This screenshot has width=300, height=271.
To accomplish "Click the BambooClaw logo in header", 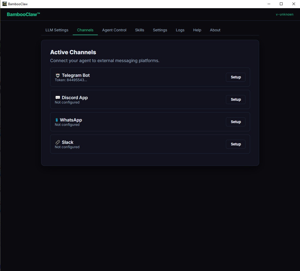I will (23, 14).
